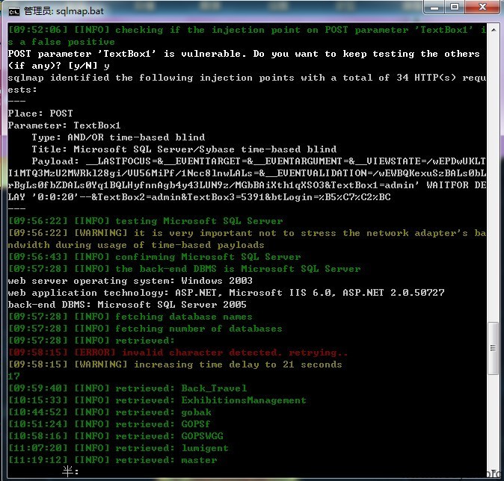Click the 'testing Microsoft SQL Server' info line
Viewport: 504px width, 481px height.
pos(145,221)
